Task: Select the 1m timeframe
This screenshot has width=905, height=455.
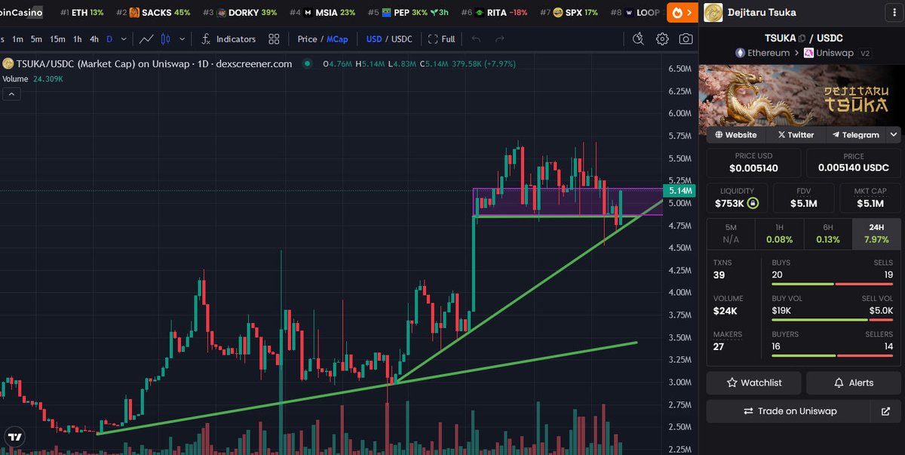Action: [17, 38]
